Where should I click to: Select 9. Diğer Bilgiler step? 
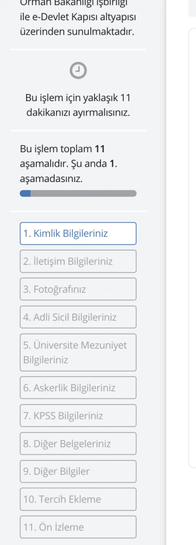[x=78, y=472]
